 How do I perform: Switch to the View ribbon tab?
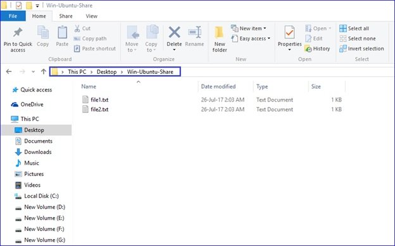pos(92,16)
